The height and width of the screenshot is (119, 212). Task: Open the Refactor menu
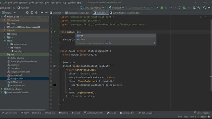[x=39, y=3]
